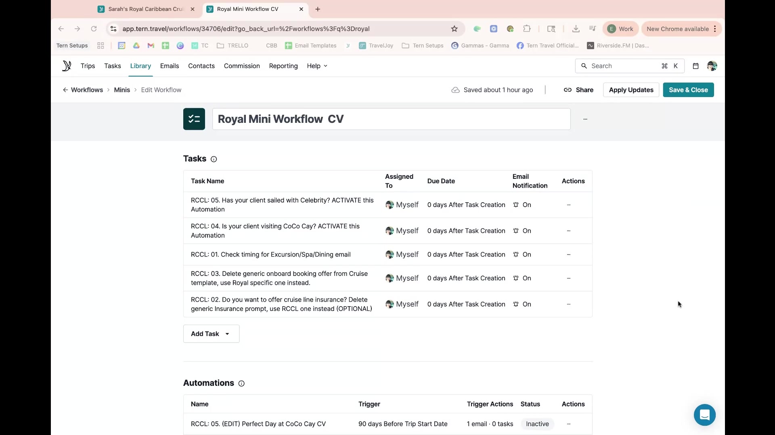Open actions menu for cruise line insurance task

[568, 304]
